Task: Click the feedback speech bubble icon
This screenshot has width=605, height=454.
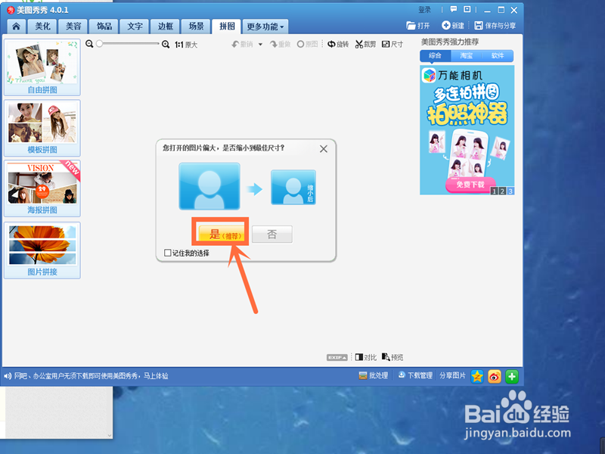Action: point(454,9)
